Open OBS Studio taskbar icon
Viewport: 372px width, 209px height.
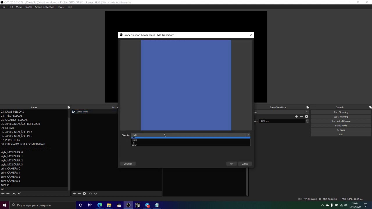click(x=128, y=205)
